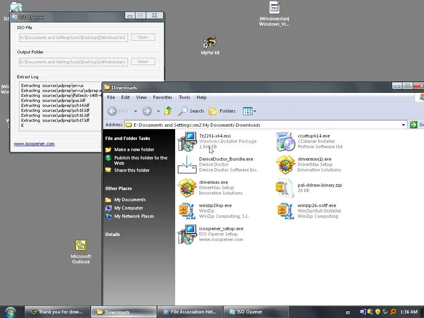Click the 1:36 AM clock
This screenshot has height=318, width=424.
[x=409, y=312]
